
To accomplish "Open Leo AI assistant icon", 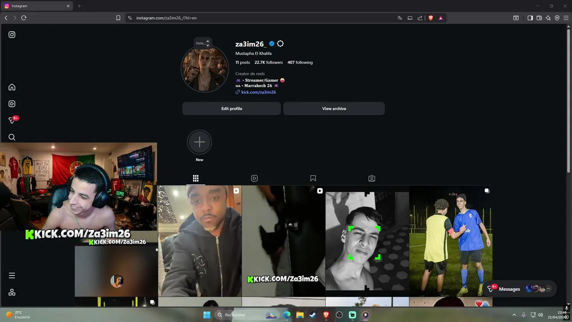I will point(548,18).
